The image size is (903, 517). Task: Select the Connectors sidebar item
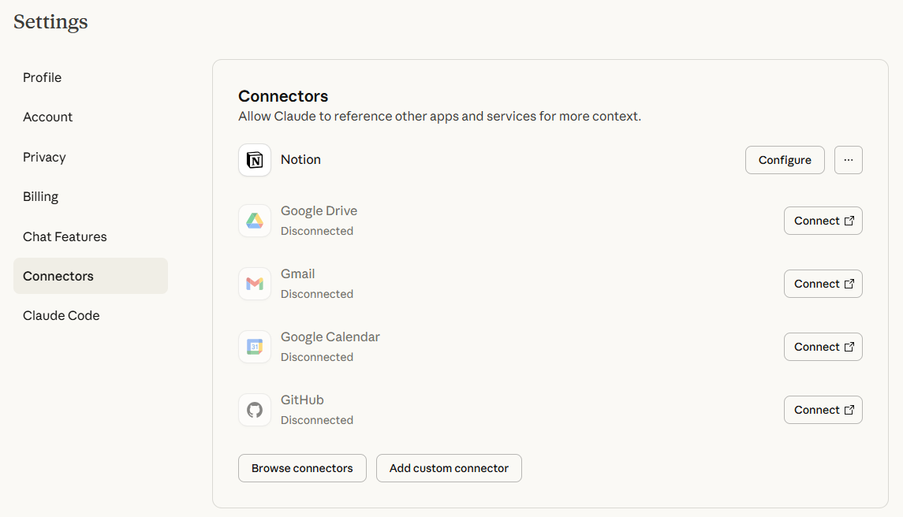(58, 276)
